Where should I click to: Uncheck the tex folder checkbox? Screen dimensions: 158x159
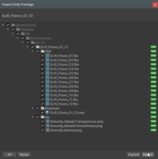(x=38, y=117)
